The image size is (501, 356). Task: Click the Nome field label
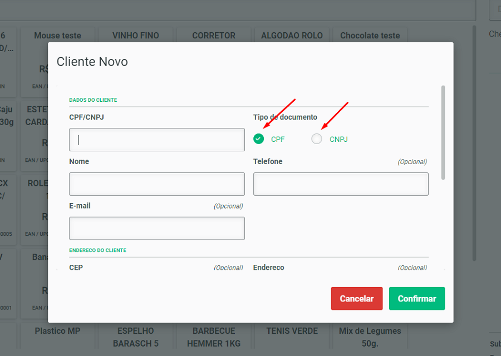click(79, 161)
